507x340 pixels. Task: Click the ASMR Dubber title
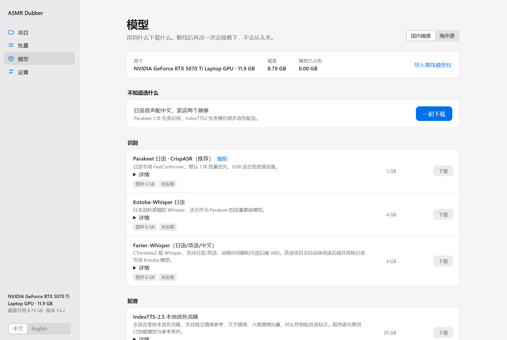[25, 13]
